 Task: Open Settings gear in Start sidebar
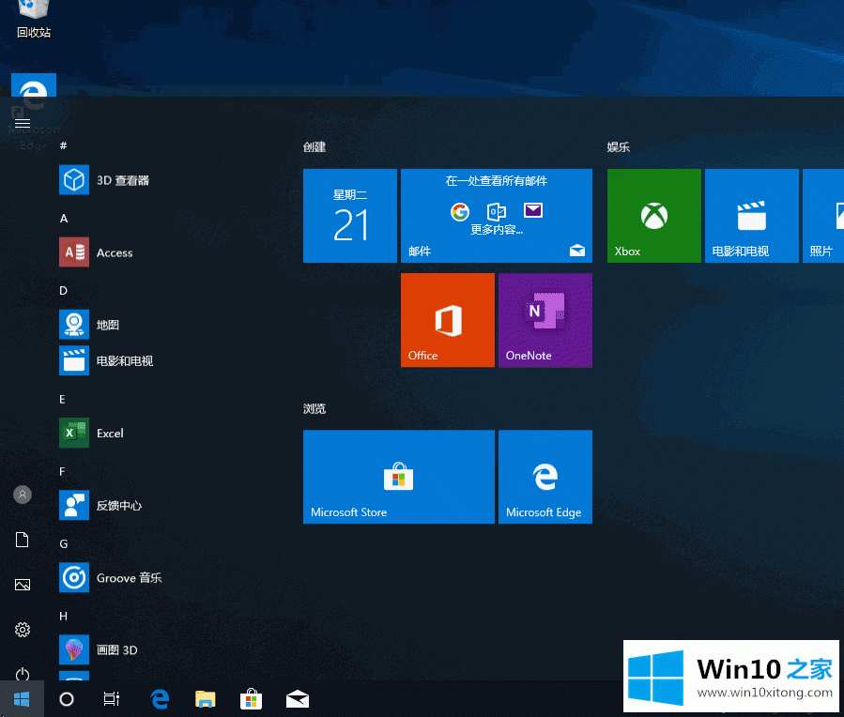pos(23,630)
